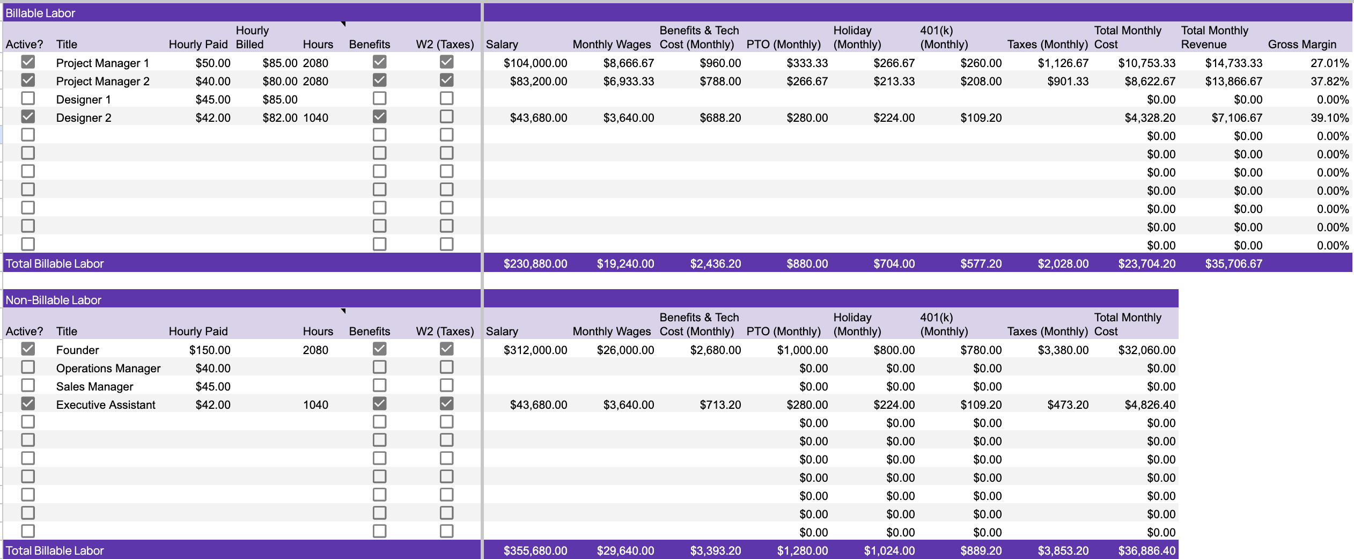
Task: Click the 'Hourly Billed' column header
Action: 252,37
